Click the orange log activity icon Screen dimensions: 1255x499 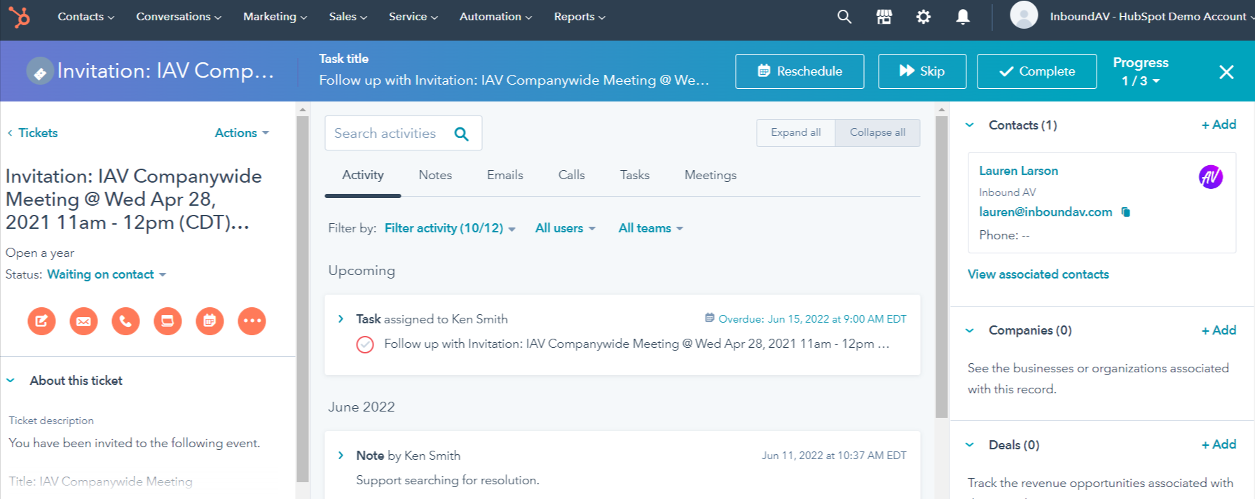167,321
